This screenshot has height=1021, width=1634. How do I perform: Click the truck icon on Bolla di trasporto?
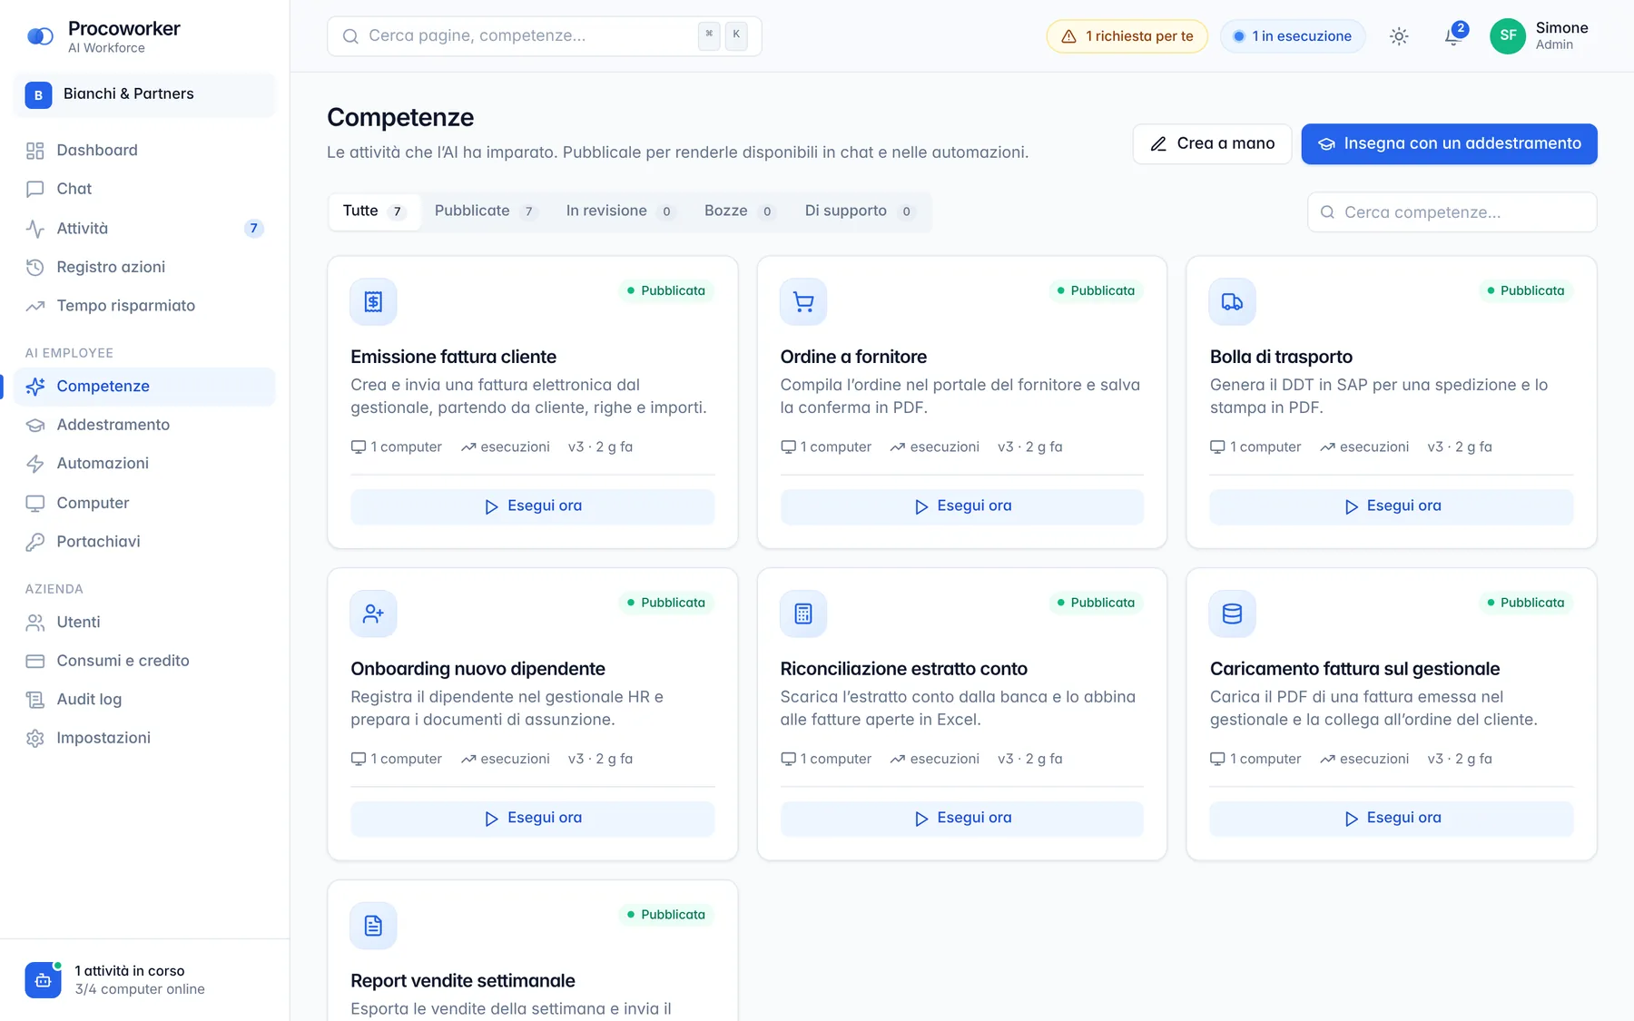[x=1232, y=301]
